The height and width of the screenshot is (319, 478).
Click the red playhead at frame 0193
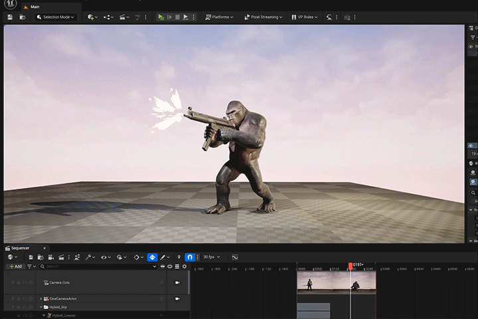coord(351,266)
